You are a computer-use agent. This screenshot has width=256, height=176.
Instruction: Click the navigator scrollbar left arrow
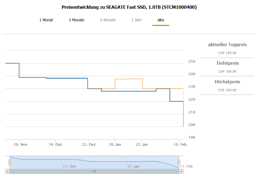point(7,171)
